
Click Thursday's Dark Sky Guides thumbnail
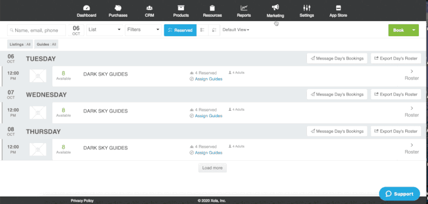[x=38, y=149]
